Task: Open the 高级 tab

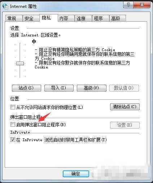Action: pyautogui.click(x=118, y=18)
